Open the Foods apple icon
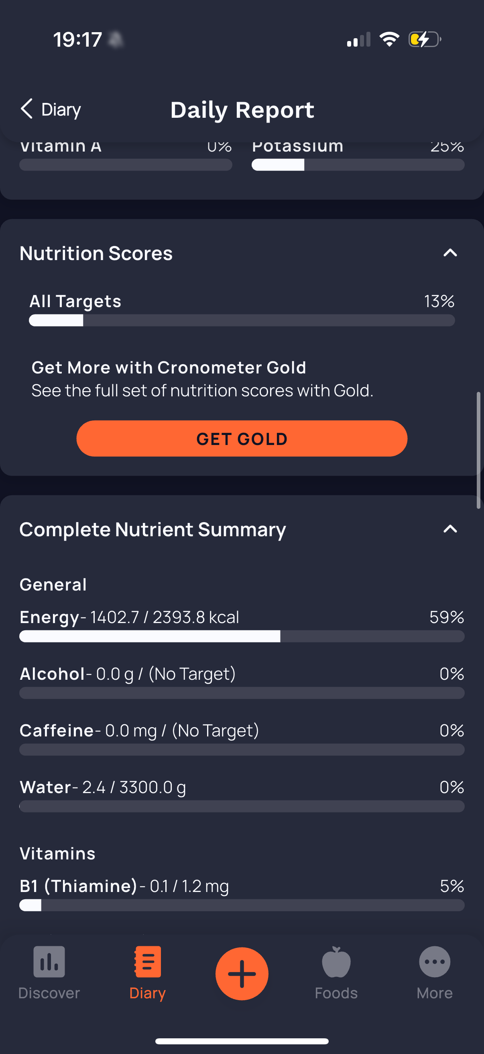The height and width of the screenshot is (1054, 484). [336, 962]
